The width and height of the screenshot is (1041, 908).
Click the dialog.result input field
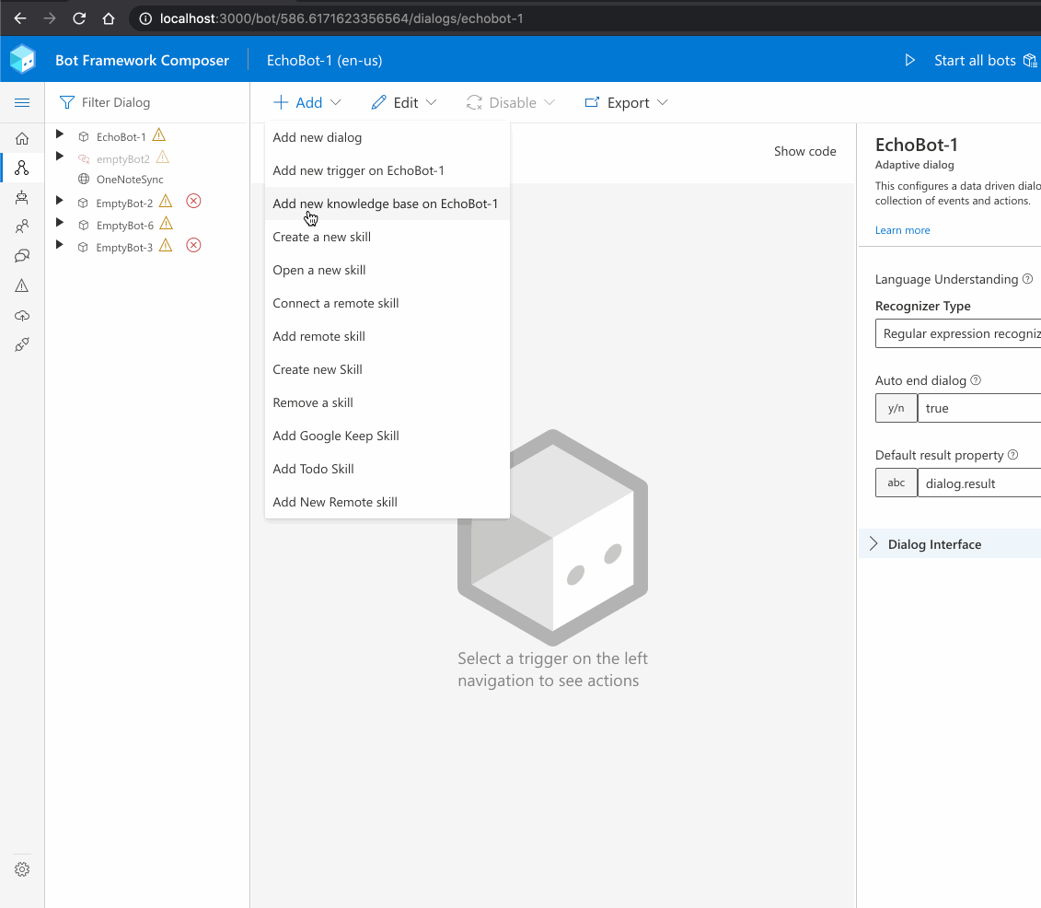point(979,483)
